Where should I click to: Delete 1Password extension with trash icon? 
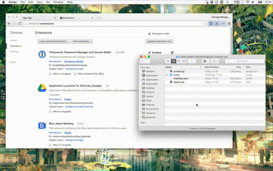[172, 53]
